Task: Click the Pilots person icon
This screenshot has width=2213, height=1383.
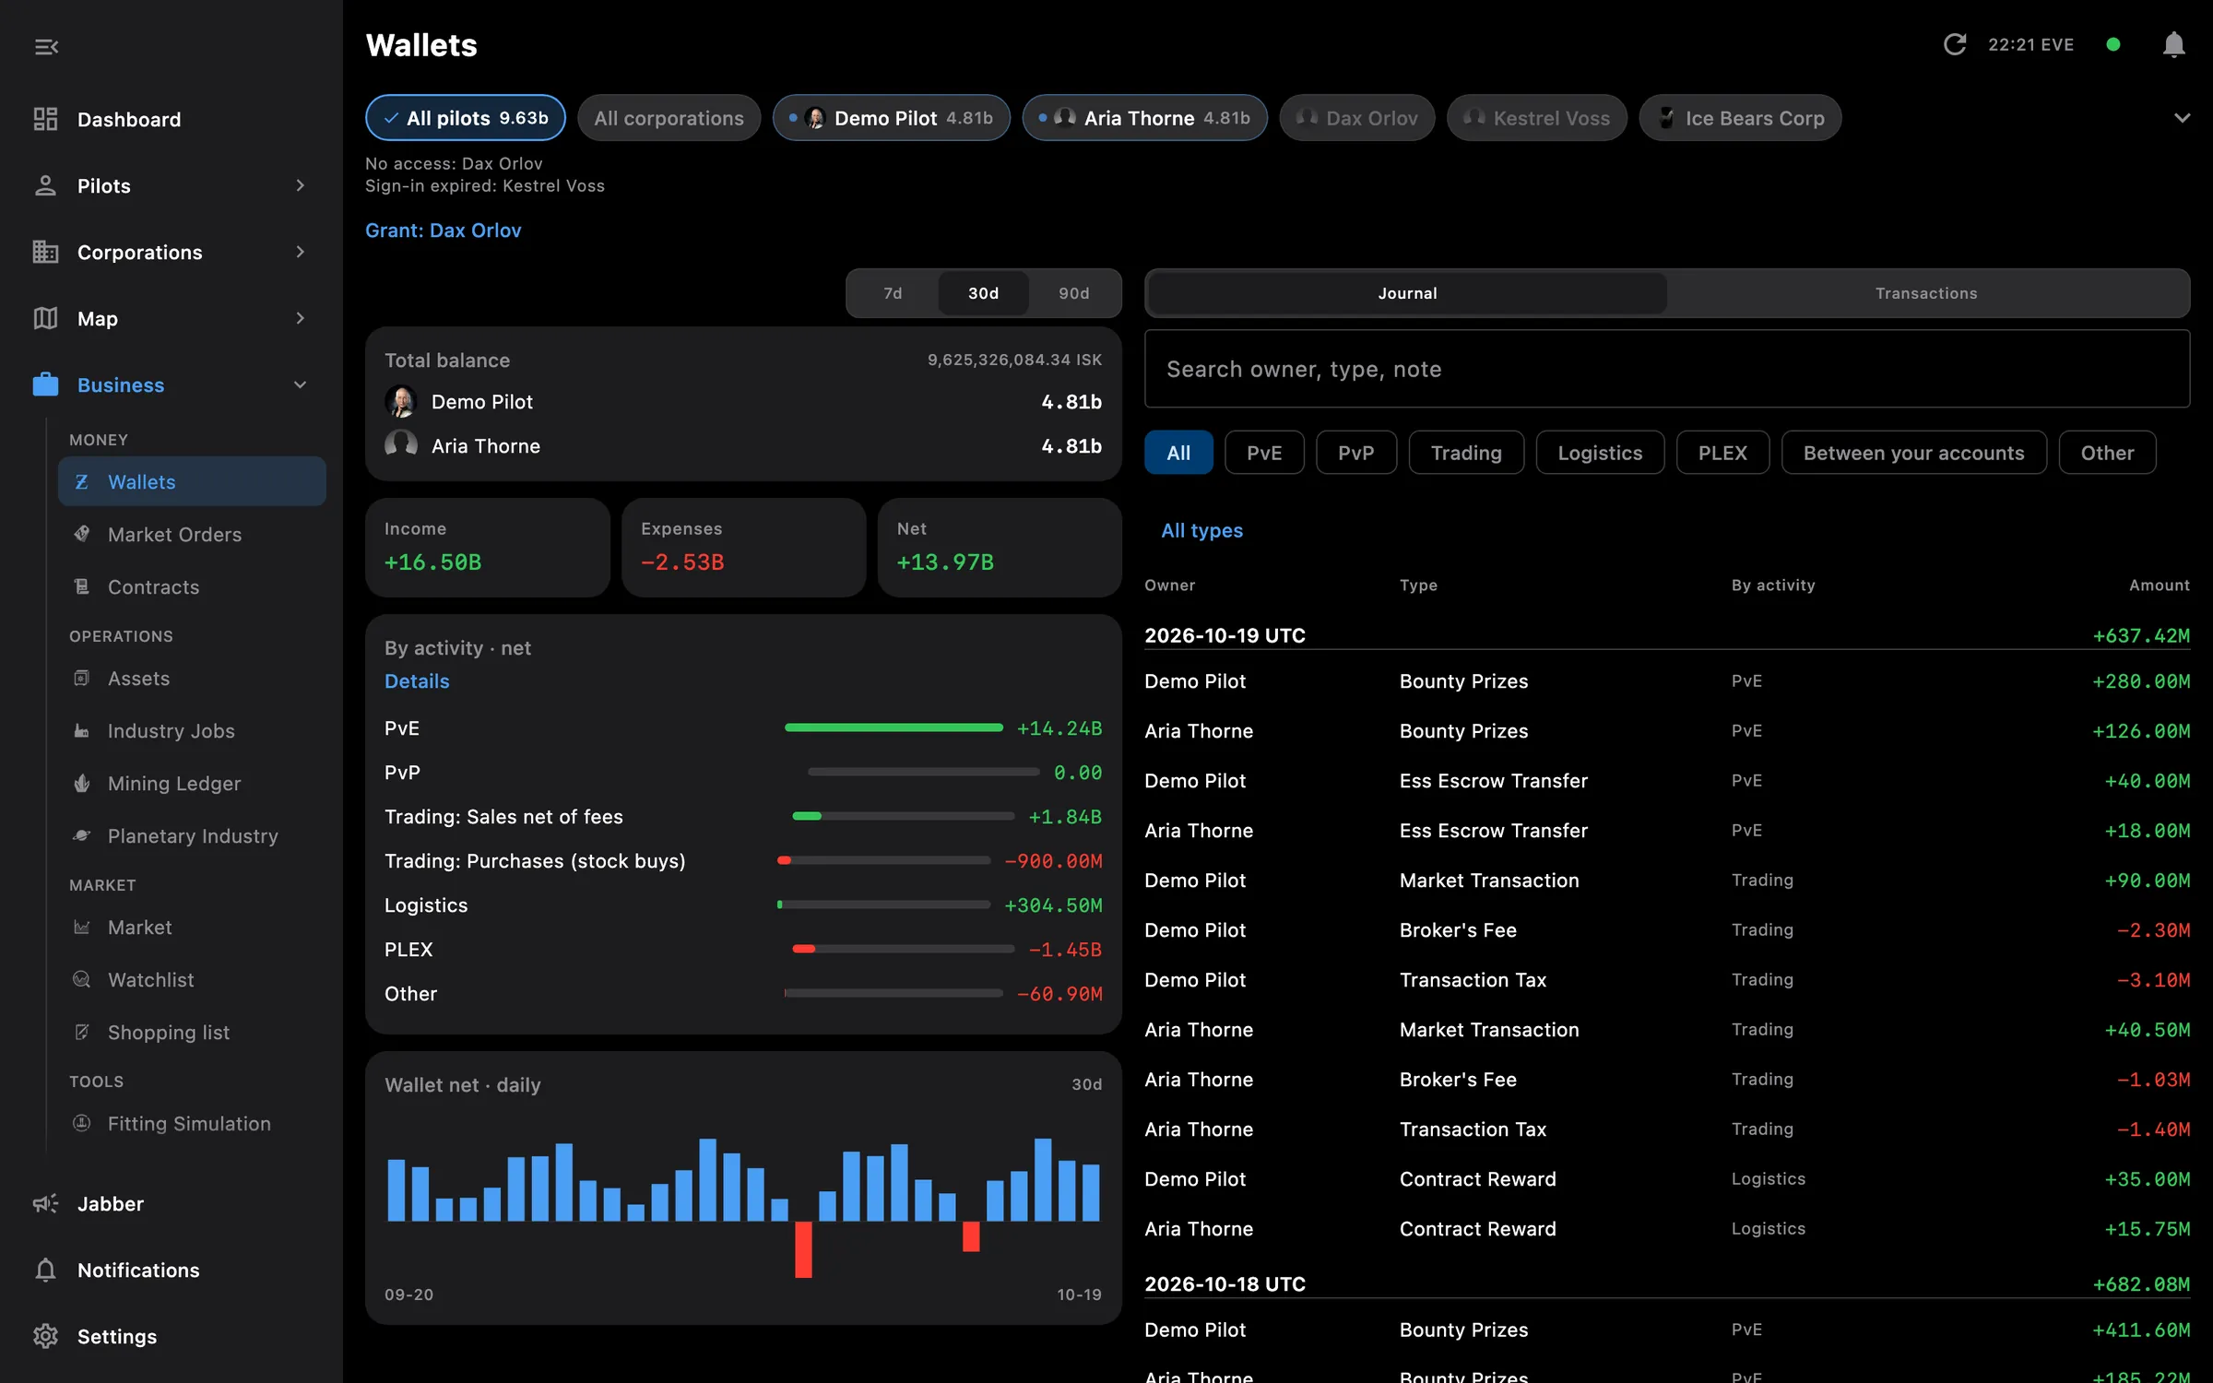Action: click(45, 185)
